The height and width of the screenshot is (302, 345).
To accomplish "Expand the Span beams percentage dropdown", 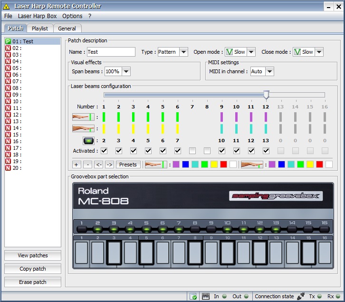I will point(126,71).
